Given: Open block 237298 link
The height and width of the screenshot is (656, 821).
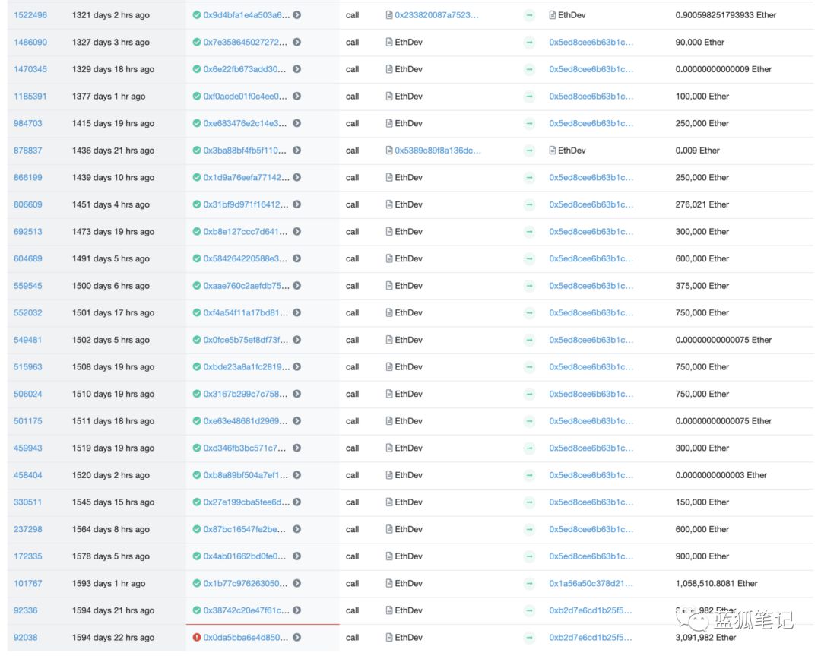Looking at the screenshot, I should (x=28, y=529).
